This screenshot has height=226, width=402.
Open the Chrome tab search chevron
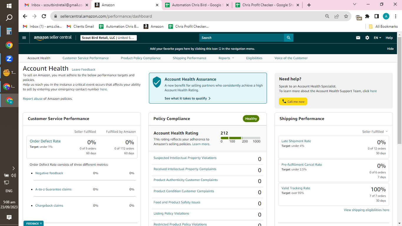click(354, 4)
